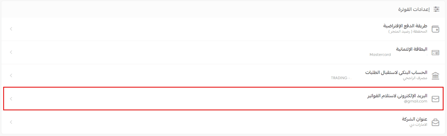Image resolution: width=447 pixels, height=136 pixels.
Task: Click the bank building icon
Action: (435, 76)
